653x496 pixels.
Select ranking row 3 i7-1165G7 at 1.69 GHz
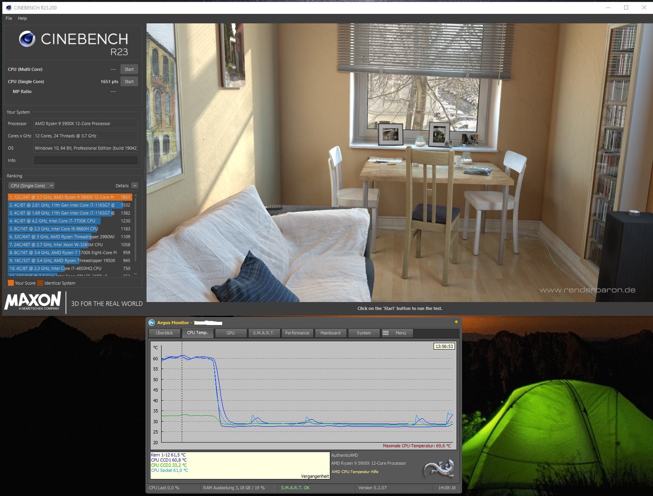point(70,213)
